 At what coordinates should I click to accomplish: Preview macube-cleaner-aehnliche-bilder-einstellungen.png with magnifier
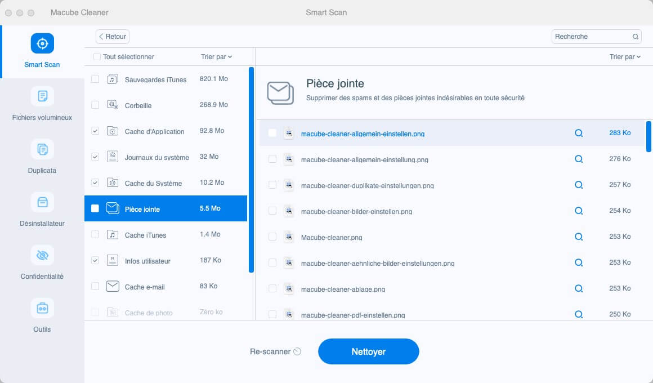[579, 262]
